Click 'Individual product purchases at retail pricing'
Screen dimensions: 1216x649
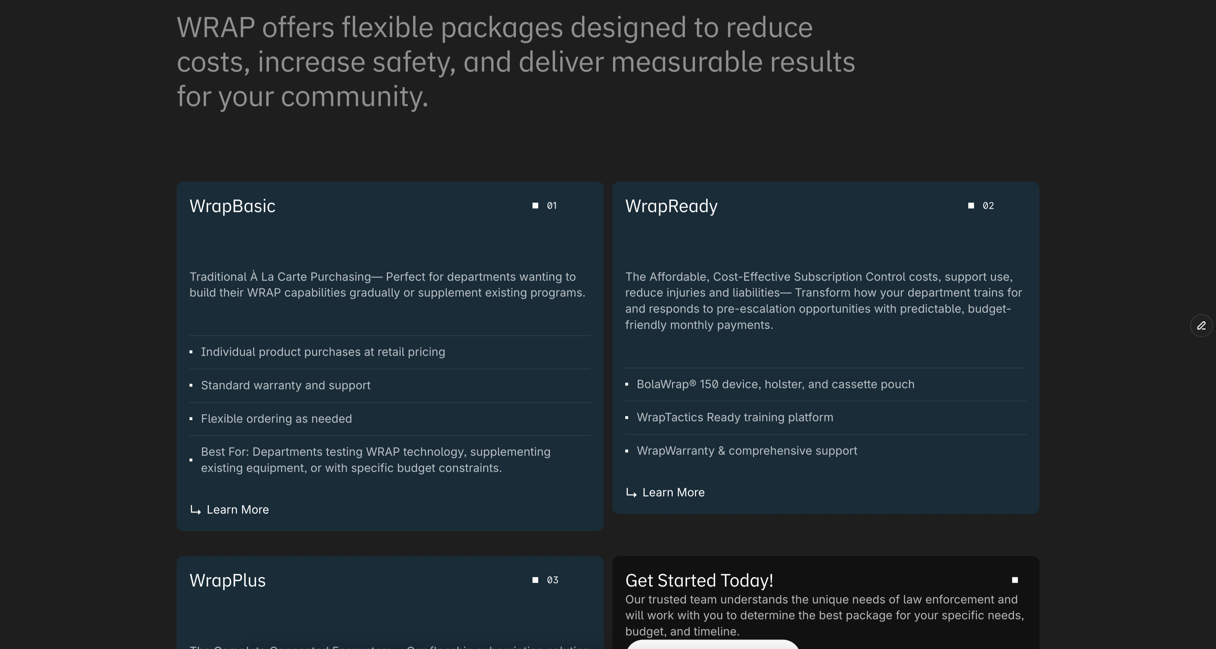(323, 352)
